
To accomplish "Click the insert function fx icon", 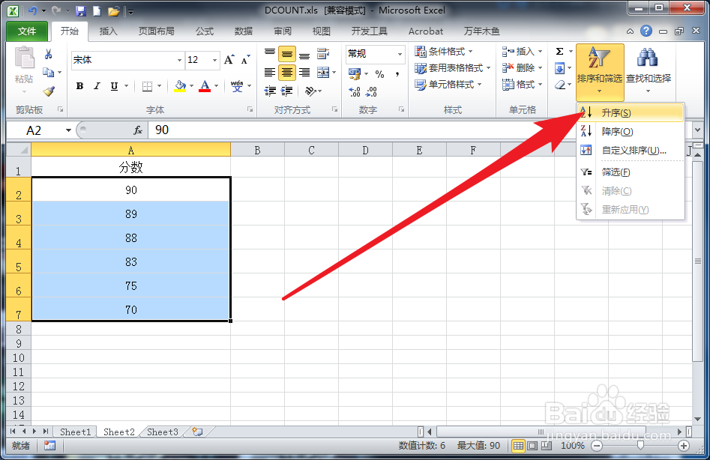I will point(138,130).
